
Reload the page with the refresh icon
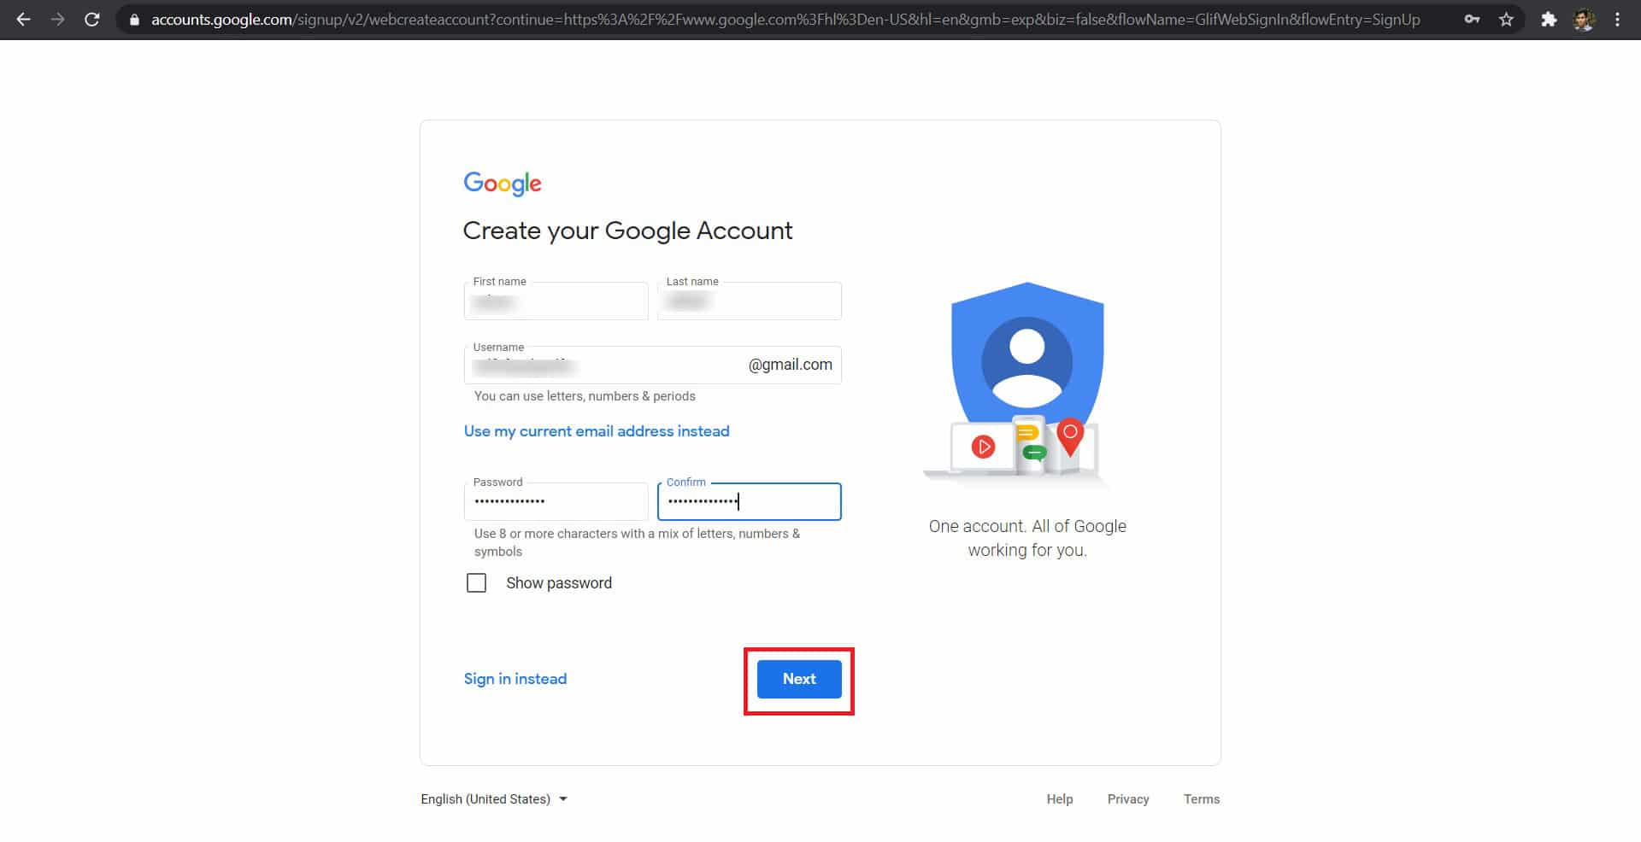92,19
